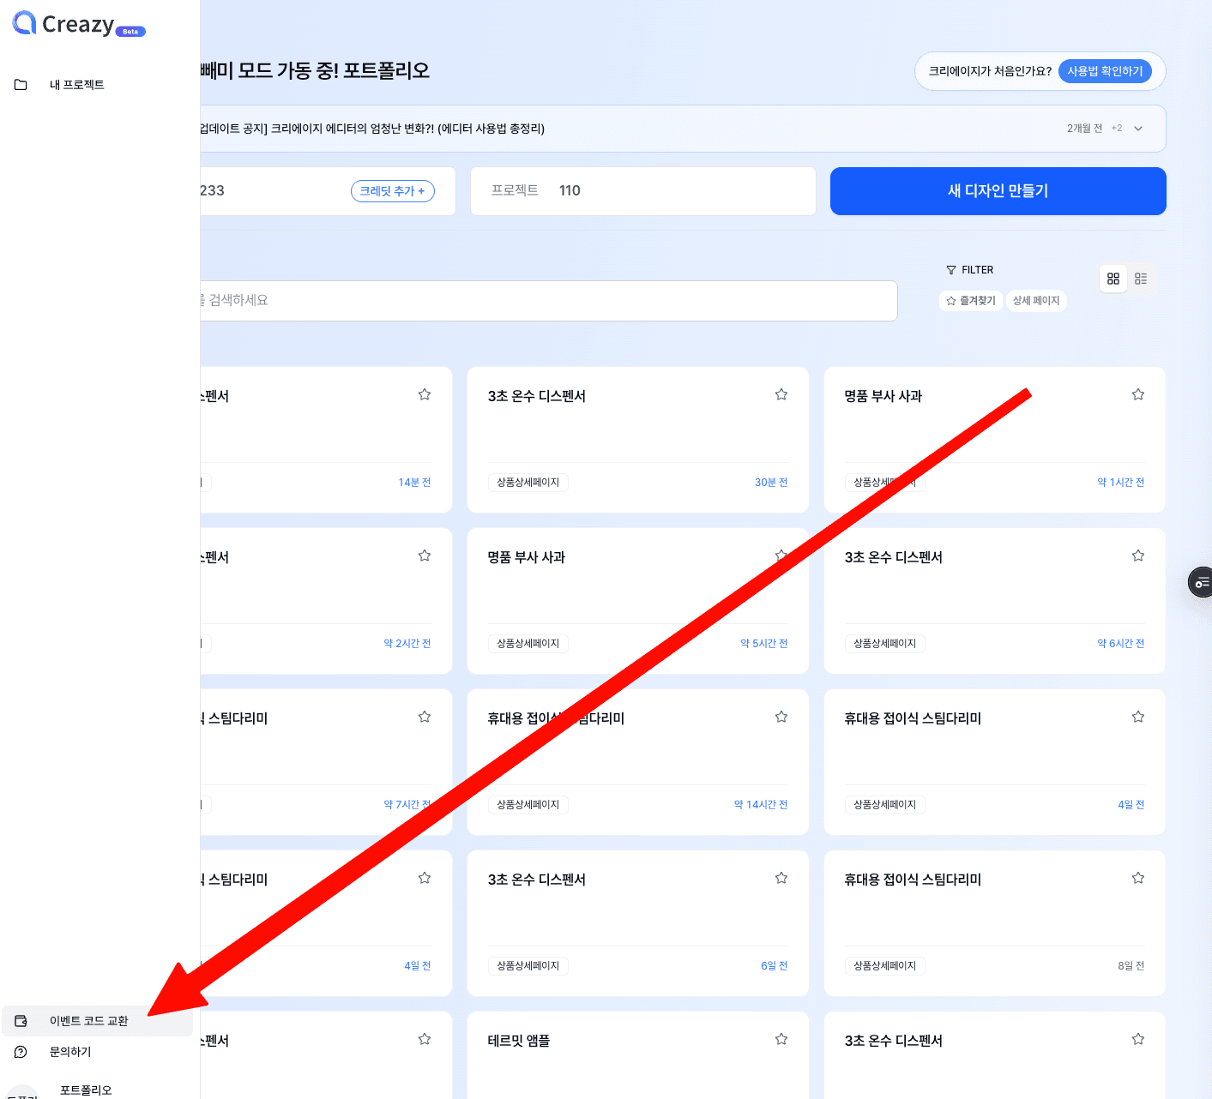The height and width of the screenshot is (1099, 1212).
Task: Open 포트폴리오 account entry at sidebar bottom
Action: [86, 1090]
